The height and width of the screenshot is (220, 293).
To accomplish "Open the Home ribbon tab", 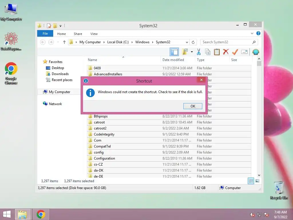I will (62, 34).
